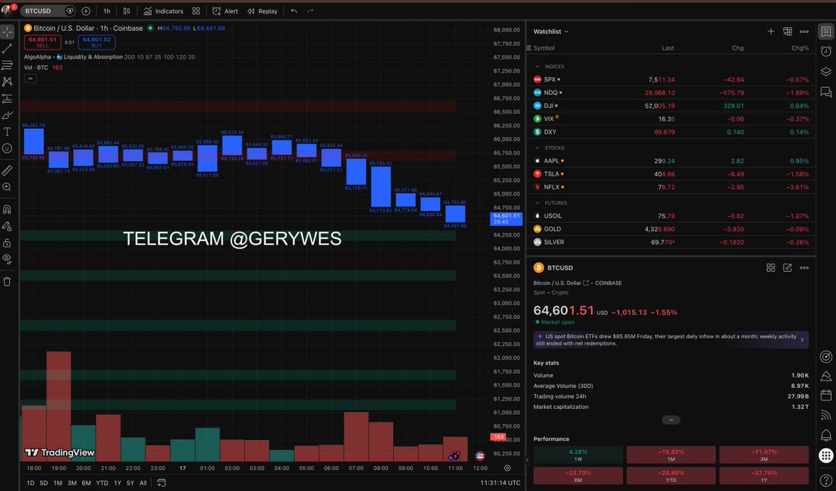
Task: Toggle stay in drawing mode
Action: pyautogui.click(x=7, y=226)
